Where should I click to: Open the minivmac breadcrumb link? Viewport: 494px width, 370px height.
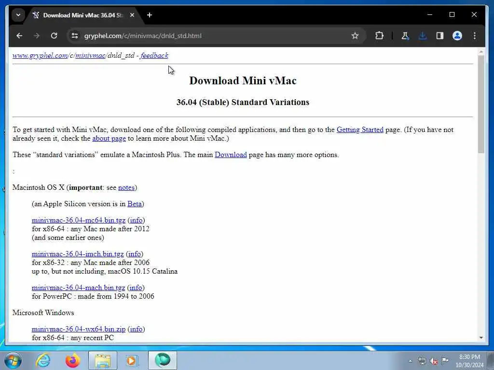[x=90, y=56]
